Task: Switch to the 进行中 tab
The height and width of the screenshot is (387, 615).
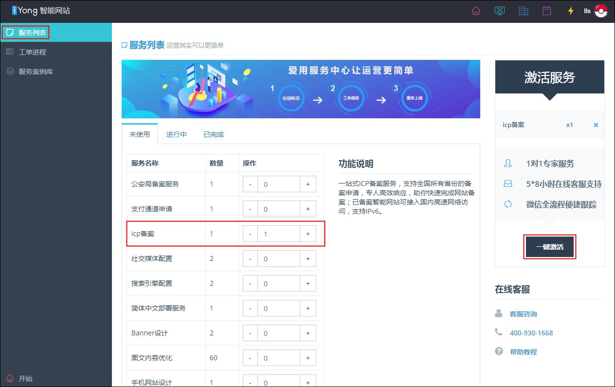Action: tap(176, 134)
